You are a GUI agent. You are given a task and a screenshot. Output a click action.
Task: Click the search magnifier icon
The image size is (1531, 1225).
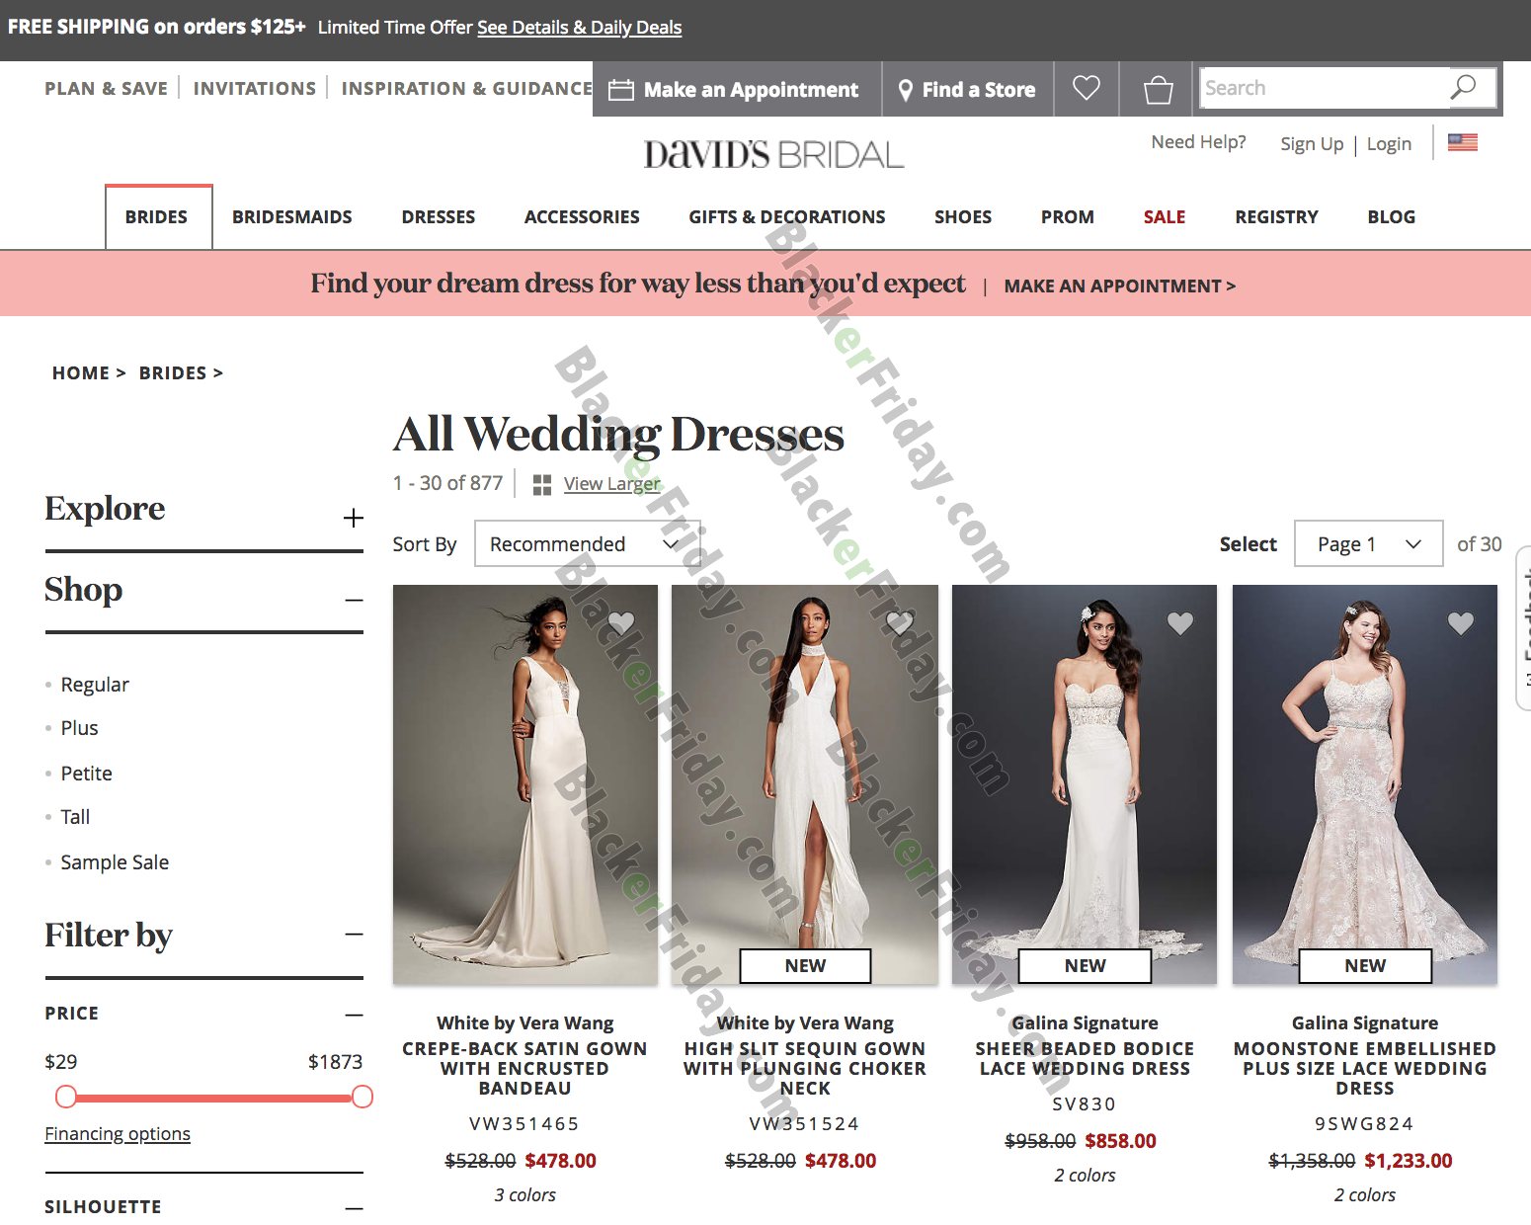coord(1463,88)
